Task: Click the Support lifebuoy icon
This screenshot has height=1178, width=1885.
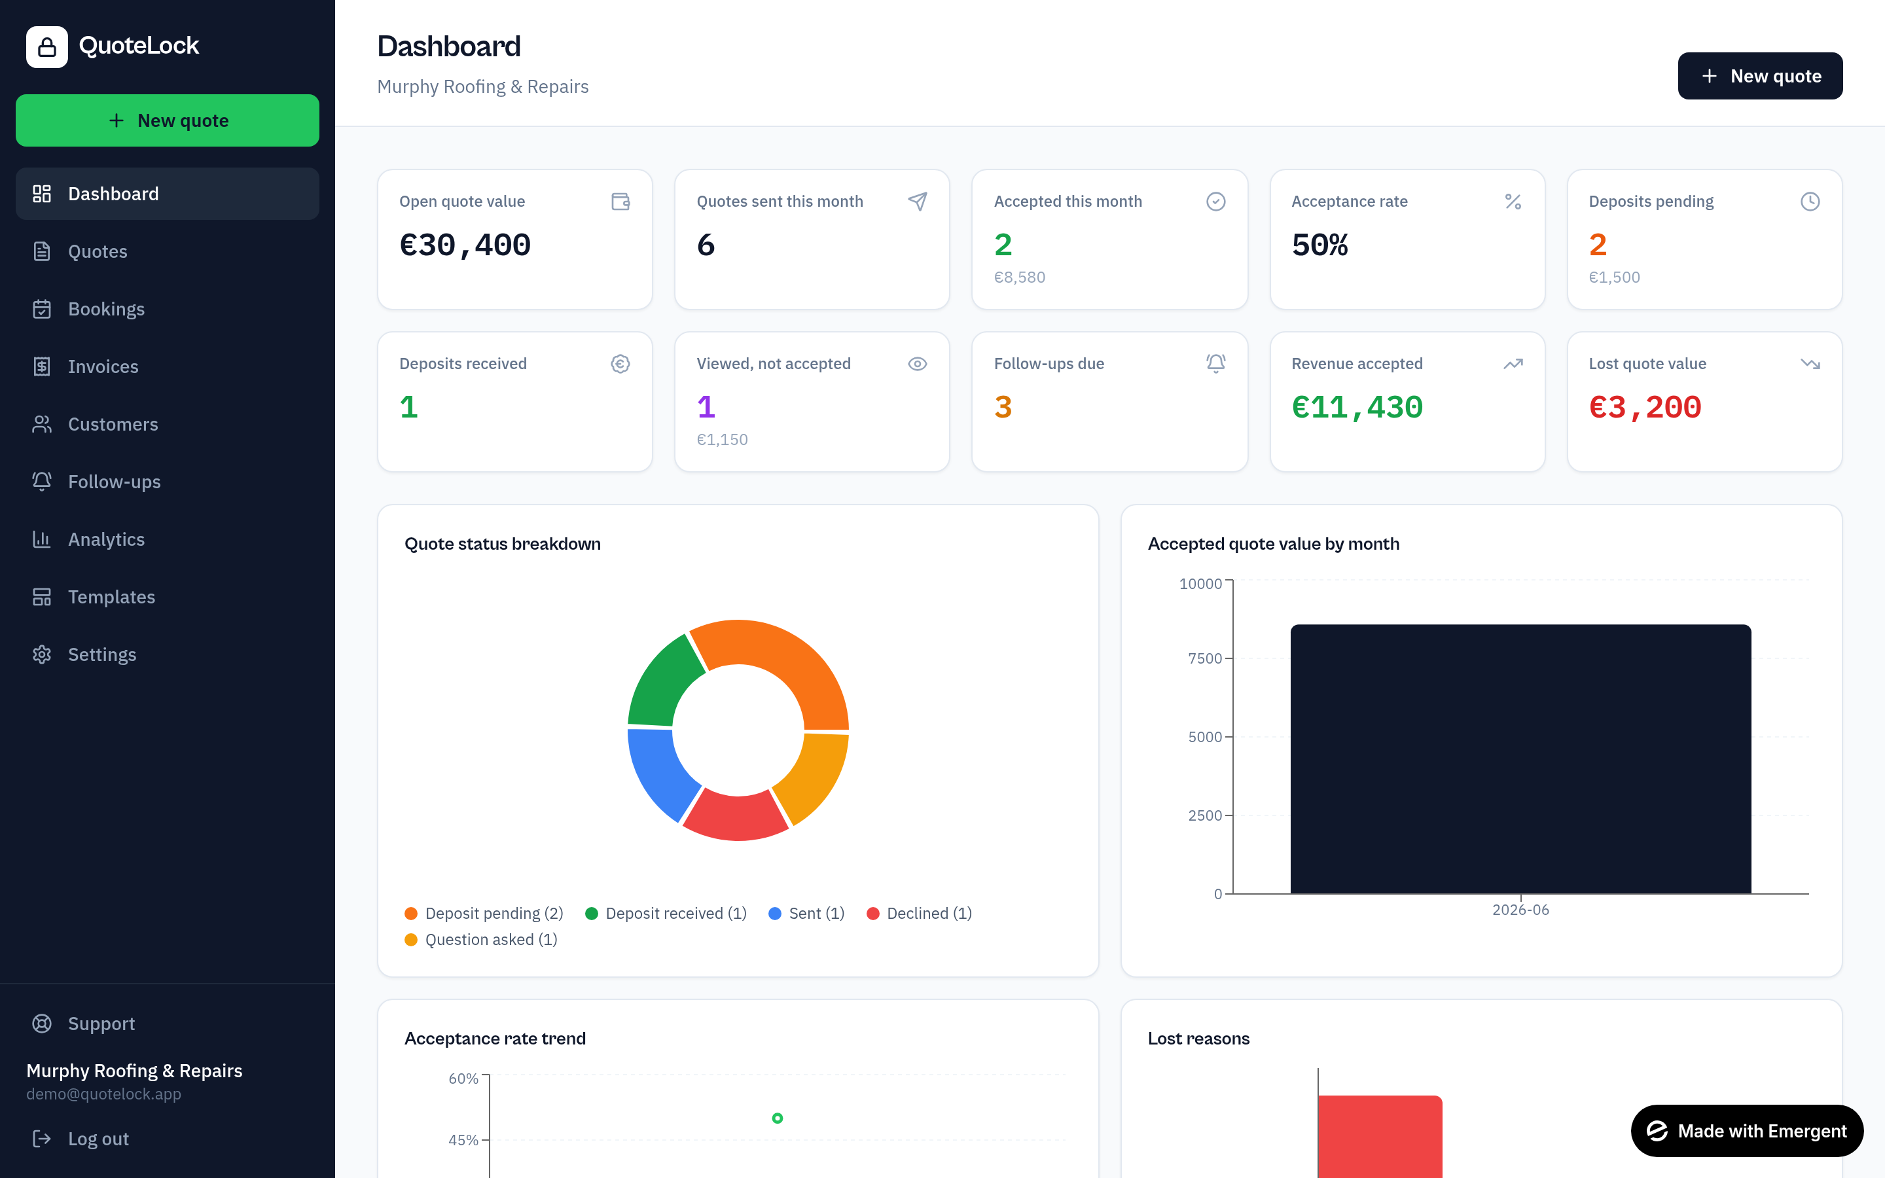Action: 42,1023
